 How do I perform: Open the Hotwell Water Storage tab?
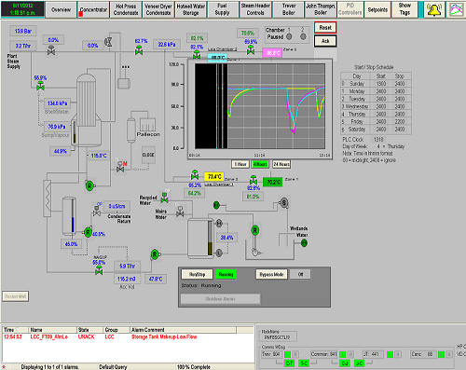pyautogui.click(x=191, y=9)
